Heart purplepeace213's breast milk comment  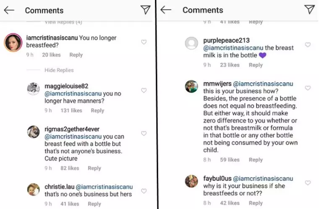(308, 45)
